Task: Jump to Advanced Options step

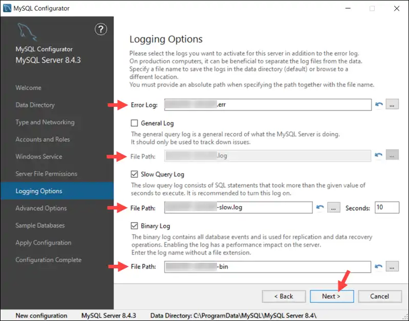Action: (41, 208)
